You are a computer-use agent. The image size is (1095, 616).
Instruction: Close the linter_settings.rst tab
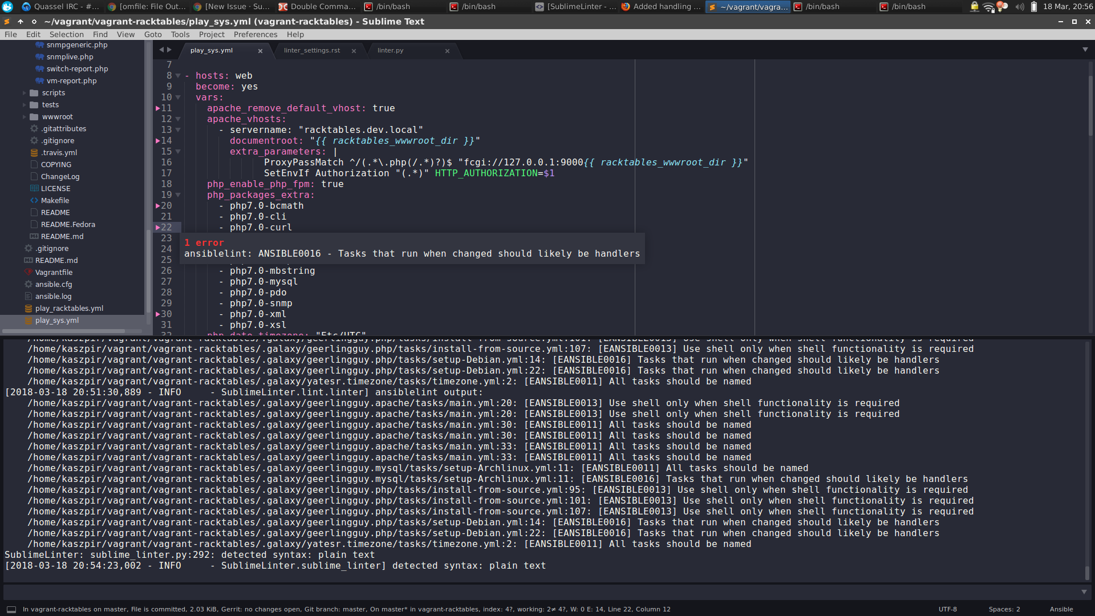pos(353,50)
